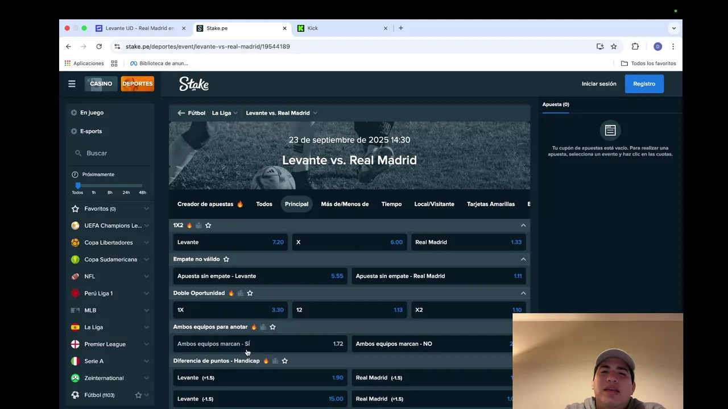728x409 pixels.
Task: Star the Doble Oportunidad market
Action: click(x=250, y=293)
